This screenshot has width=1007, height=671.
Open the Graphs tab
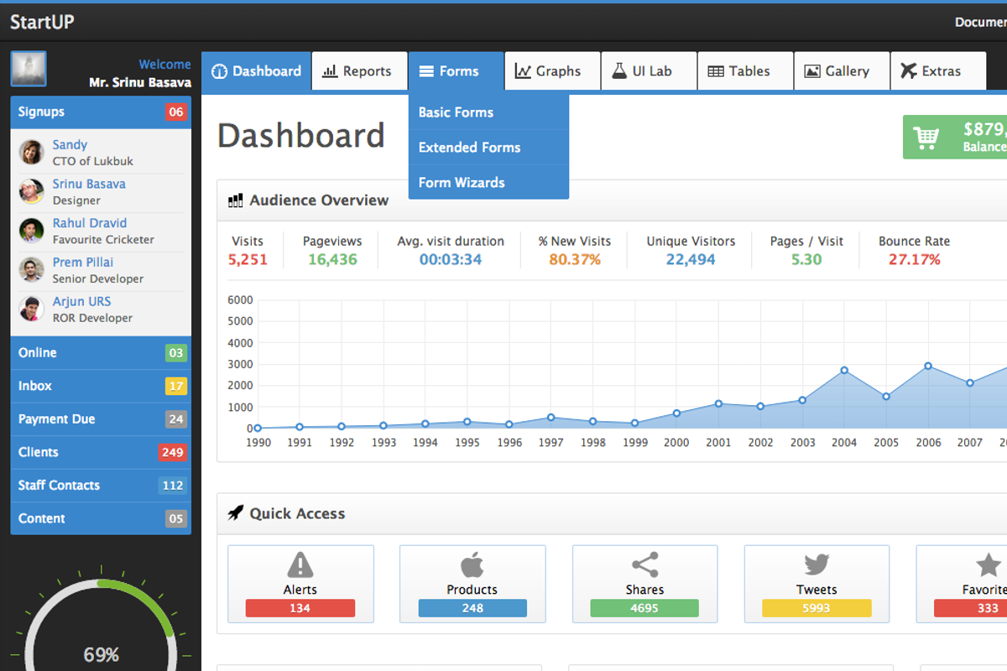point(552,71)
